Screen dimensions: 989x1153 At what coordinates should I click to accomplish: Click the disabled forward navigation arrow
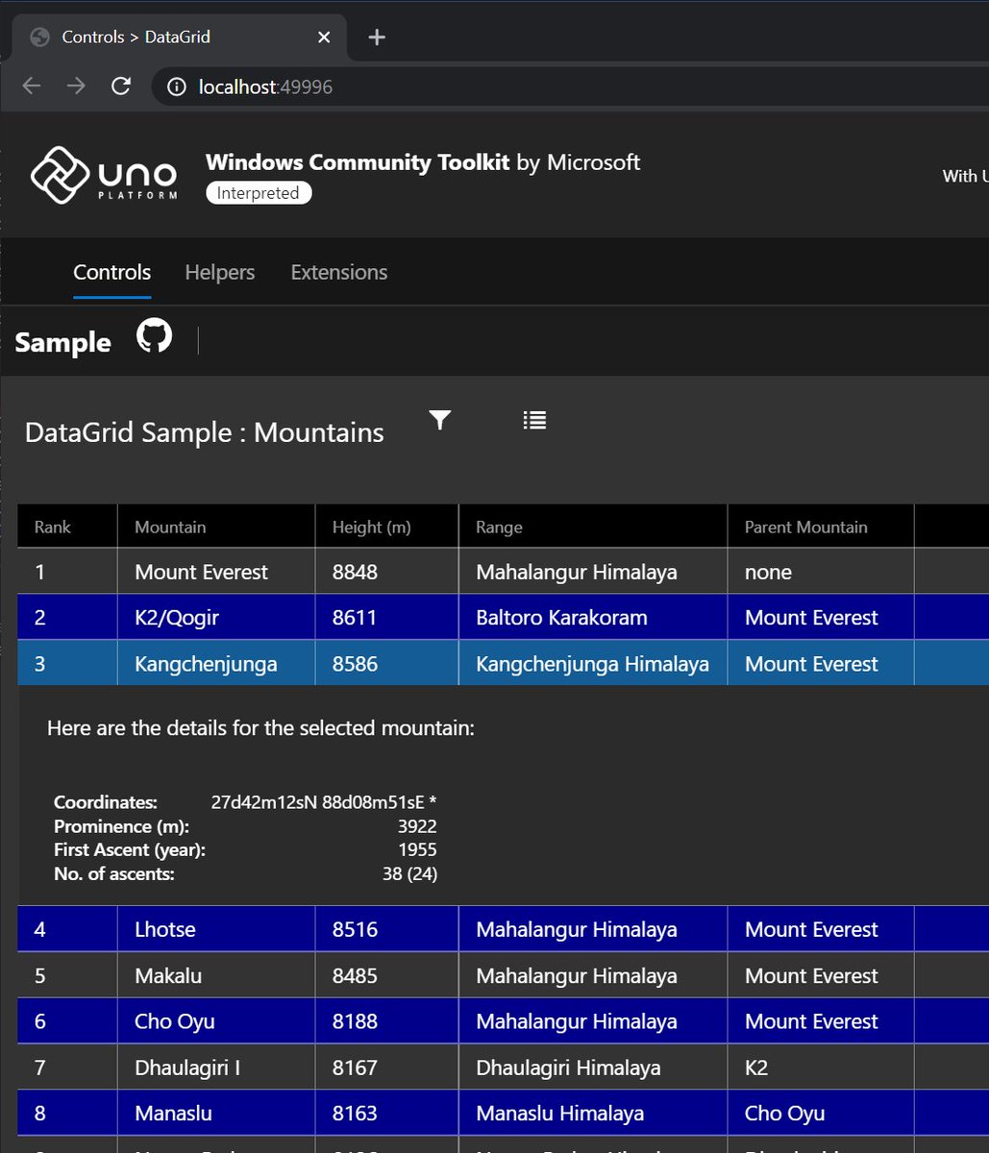point(76,86)
